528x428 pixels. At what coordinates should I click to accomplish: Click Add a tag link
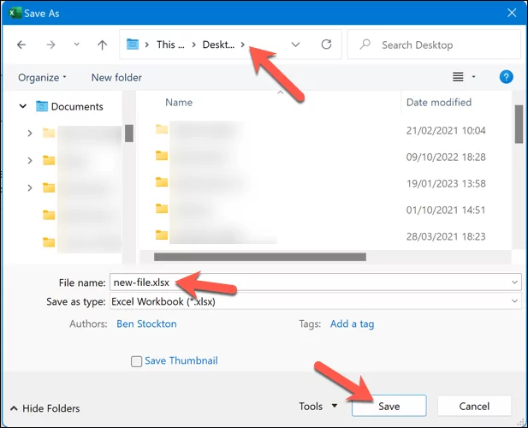[x=352, y=324]
